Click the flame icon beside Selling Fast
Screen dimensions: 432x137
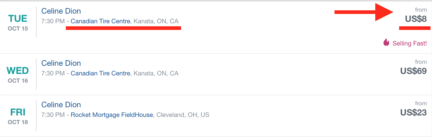point(386,43)
